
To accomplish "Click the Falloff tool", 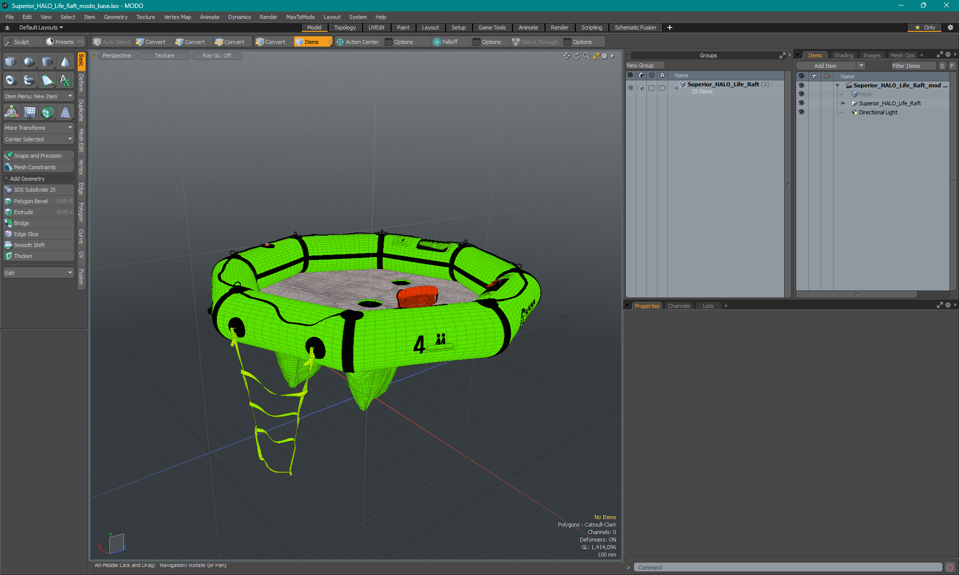I will coord(445,42).
